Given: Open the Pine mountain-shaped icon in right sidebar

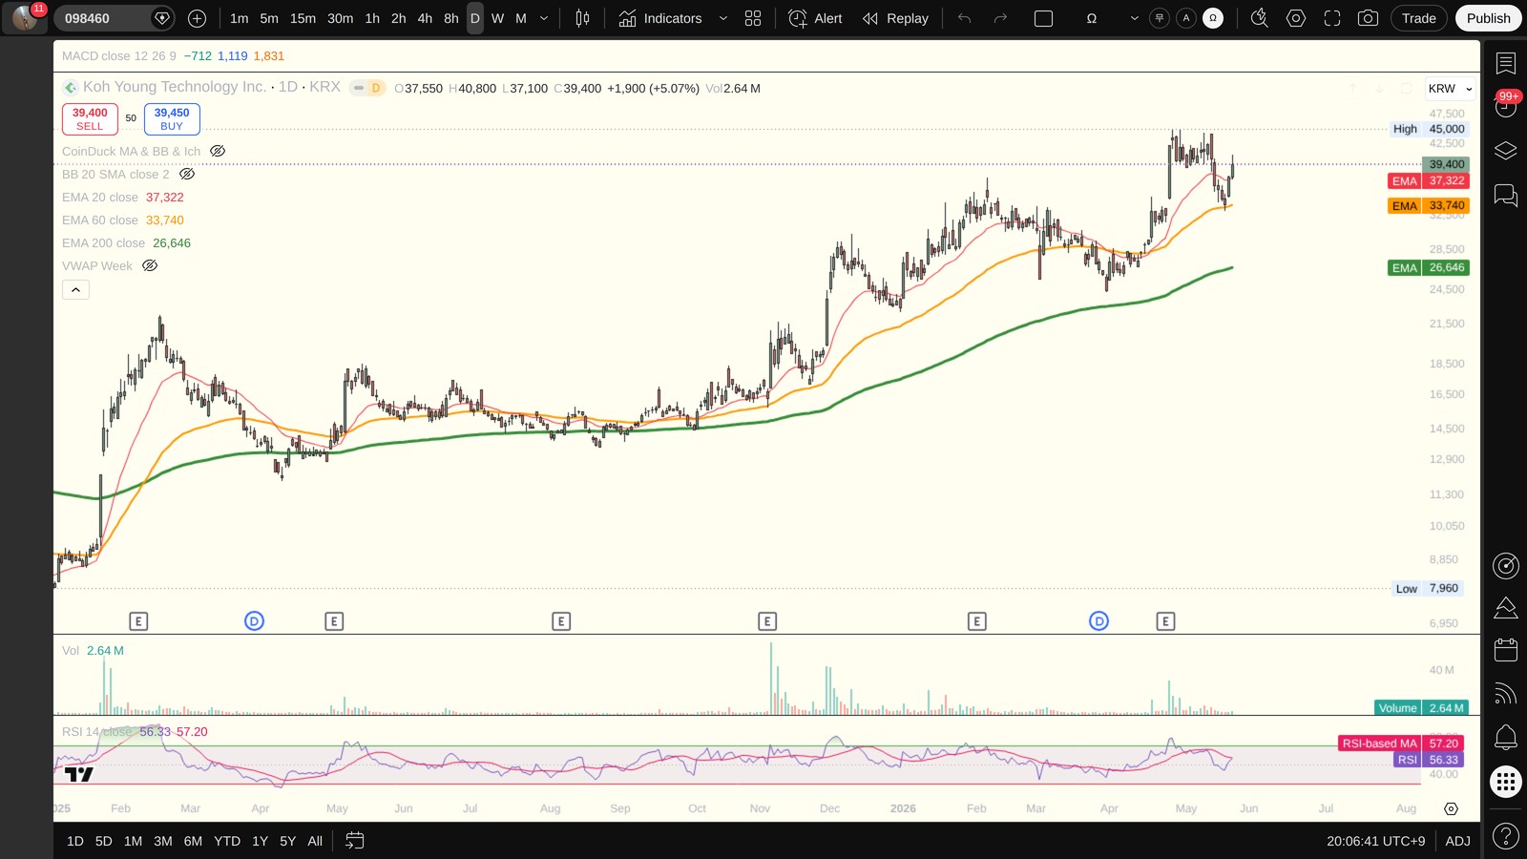Looking at the screenshot, I should pyautogui.click(x=1506, y=608).
